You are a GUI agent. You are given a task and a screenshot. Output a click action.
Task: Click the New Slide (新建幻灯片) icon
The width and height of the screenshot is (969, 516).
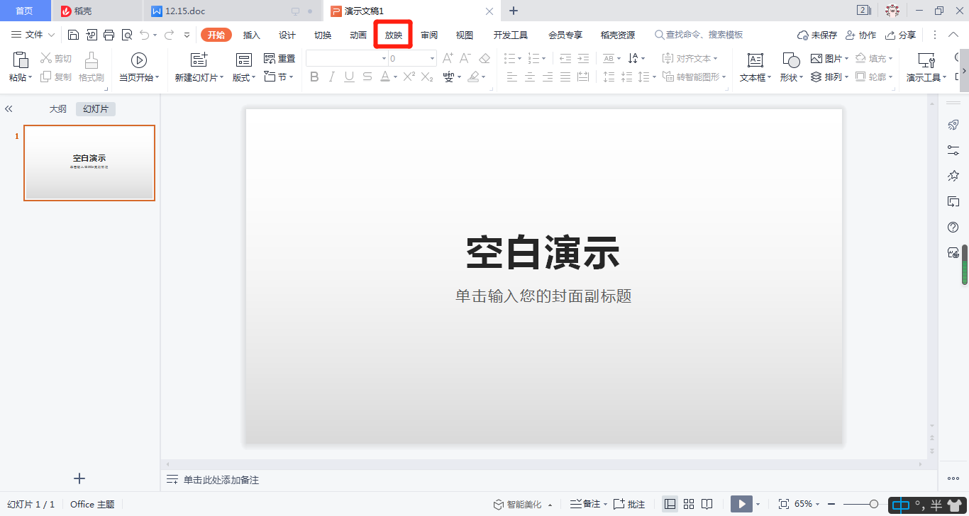[x=199, y=60]
